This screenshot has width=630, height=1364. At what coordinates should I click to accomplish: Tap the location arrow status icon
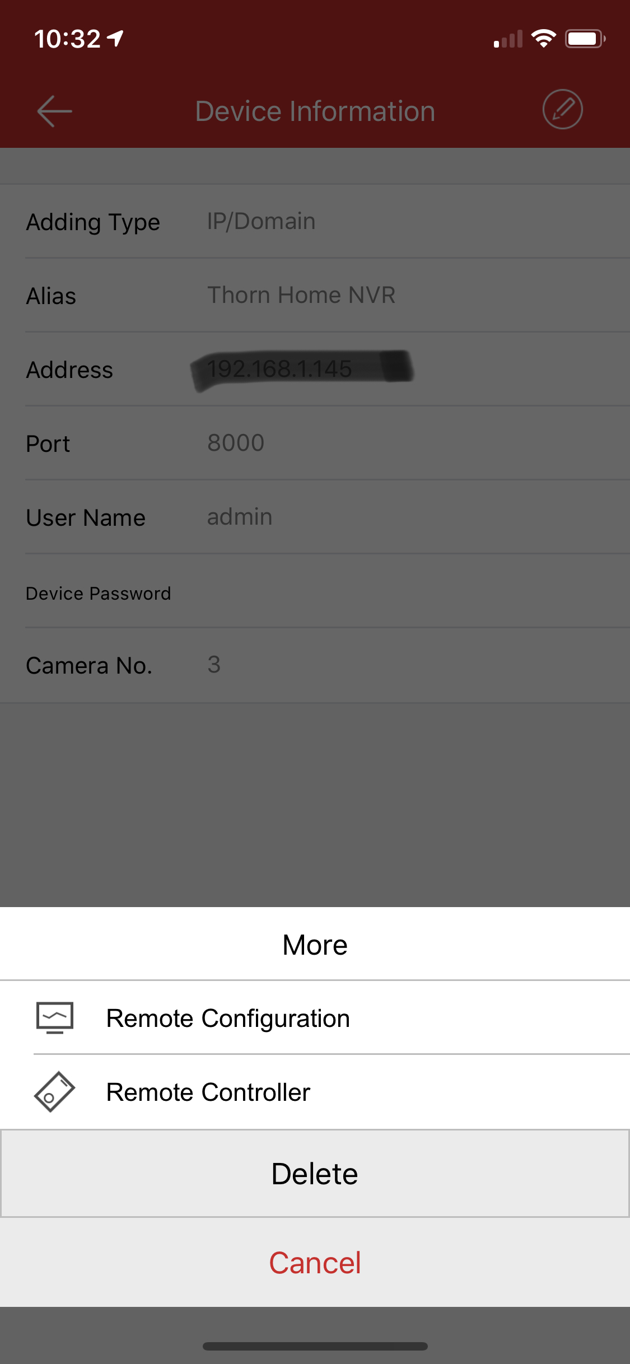coord(115,39)
